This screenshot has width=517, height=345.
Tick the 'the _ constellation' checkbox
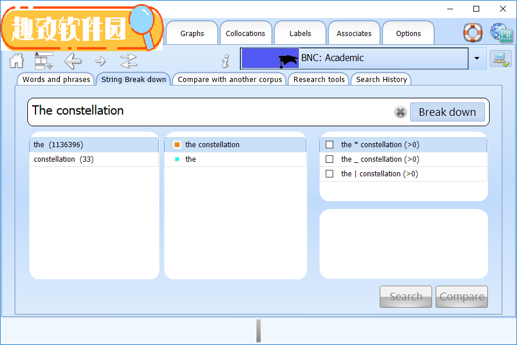pyautogui.click(x=330, y=159)
